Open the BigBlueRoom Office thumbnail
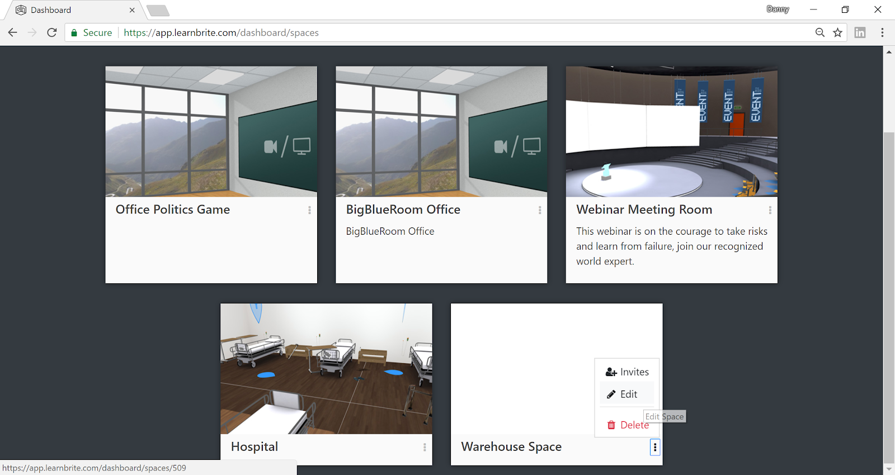 click(x=441, y=131)
